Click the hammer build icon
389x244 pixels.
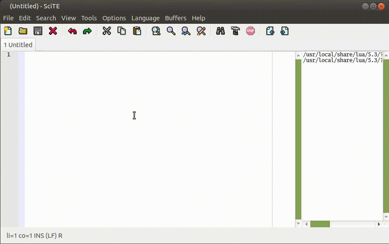[x=236, y=31]
